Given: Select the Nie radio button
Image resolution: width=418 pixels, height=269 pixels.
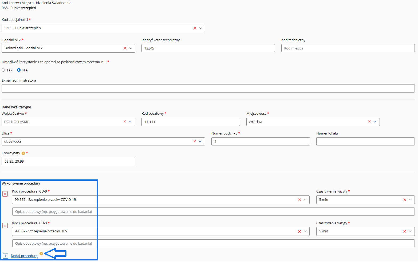Looking at the screenshot, I should [19, 70].
